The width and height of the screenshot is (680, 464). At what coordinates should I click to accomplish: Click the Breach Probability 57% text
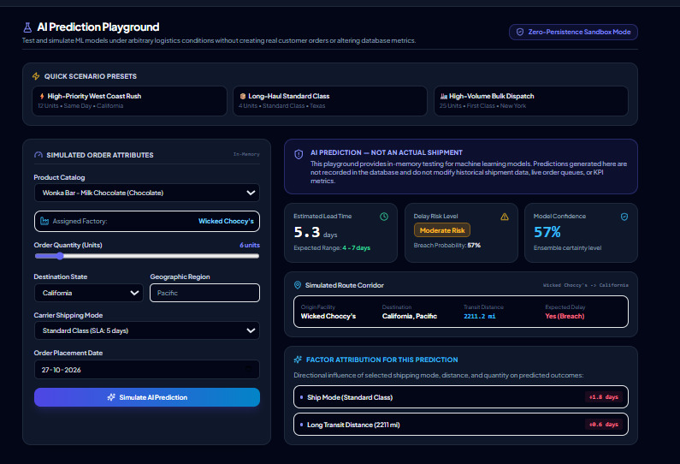(446, 245)
